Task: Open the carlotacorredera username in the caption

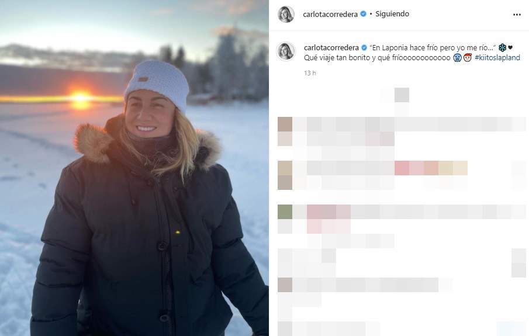Action: coord(331,47)
